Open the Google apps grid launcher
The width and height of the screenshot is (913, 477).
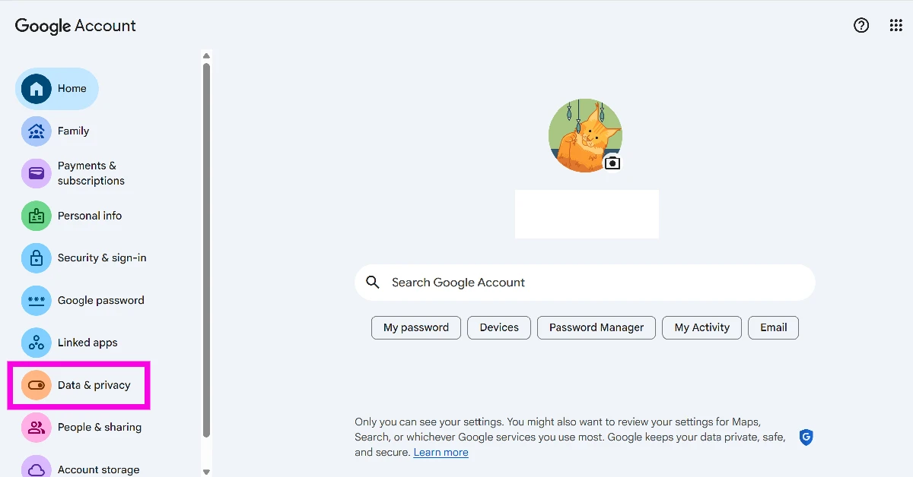tap(896, 26)
